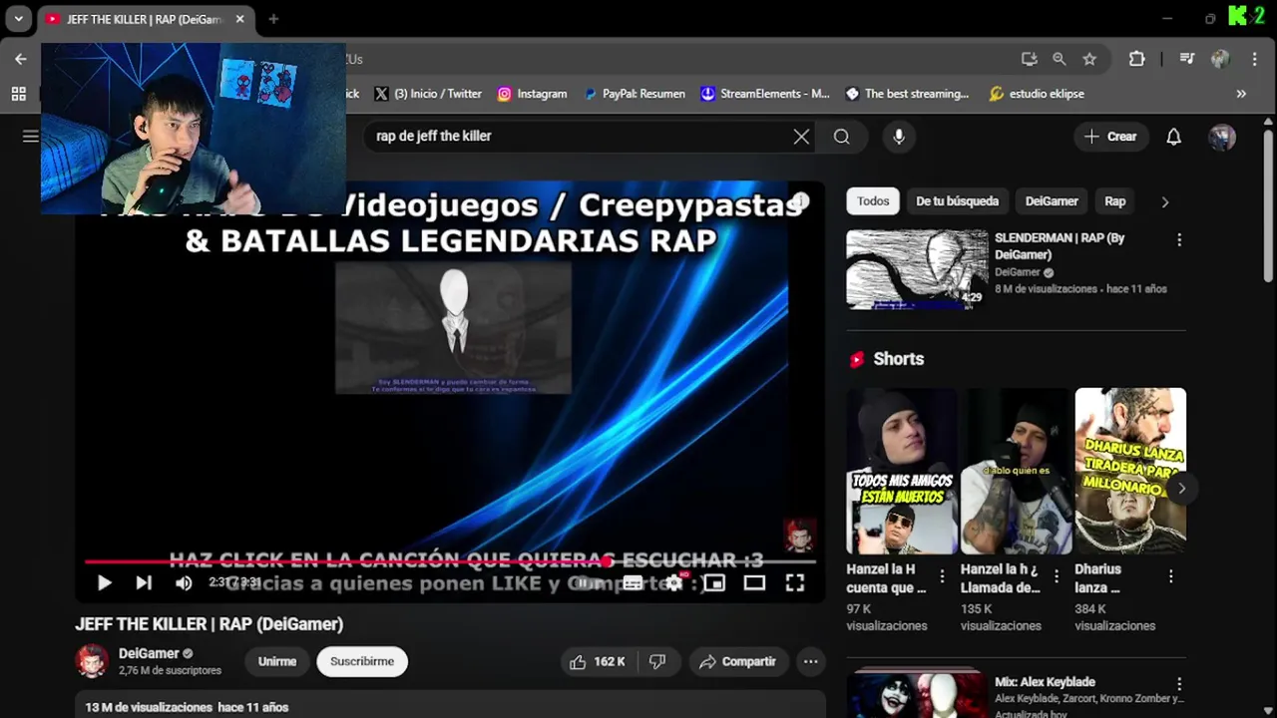Open options for SLENDERMAN RAP video
Image resolution: width=1277 pixels, height=718 pixels.
[1179, 240]
